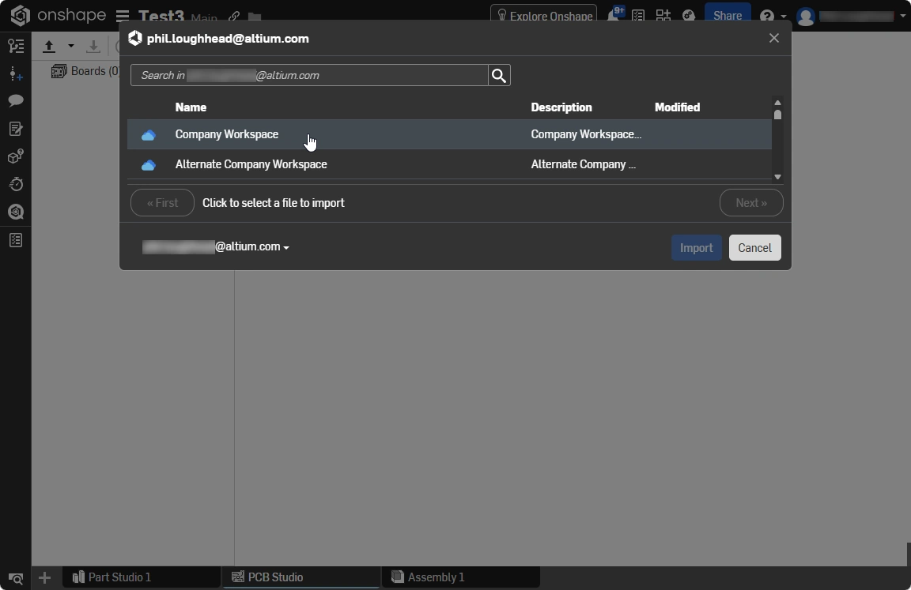Open the App Store grid-plus icon

click(663, 16)
